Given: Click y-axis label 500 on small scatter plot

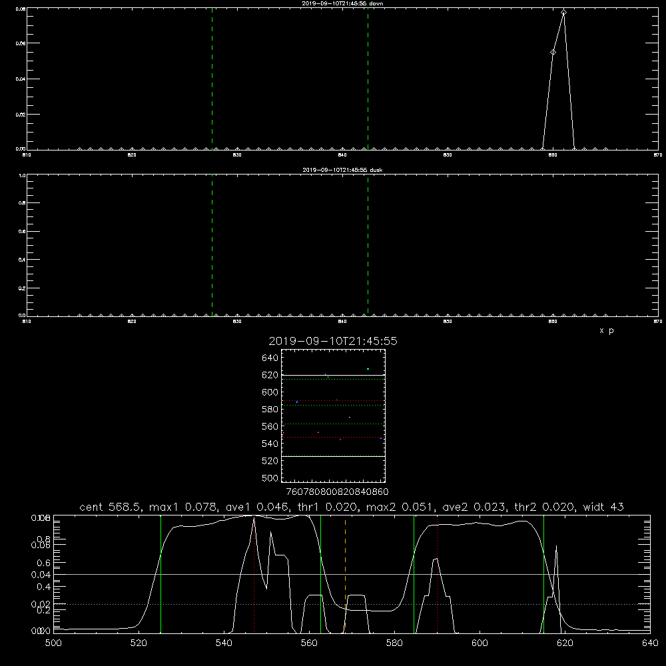Looking at the screenshot, I should [270, 478].
